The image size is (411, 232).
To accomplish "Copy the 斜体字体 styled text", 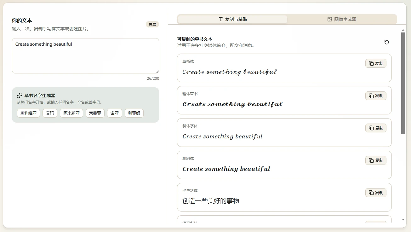I will [376, 128].
